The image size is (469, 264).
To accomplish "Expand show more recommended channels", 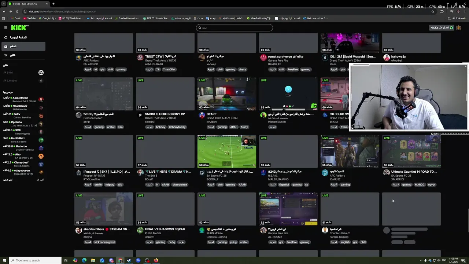I will click(8, 180).
